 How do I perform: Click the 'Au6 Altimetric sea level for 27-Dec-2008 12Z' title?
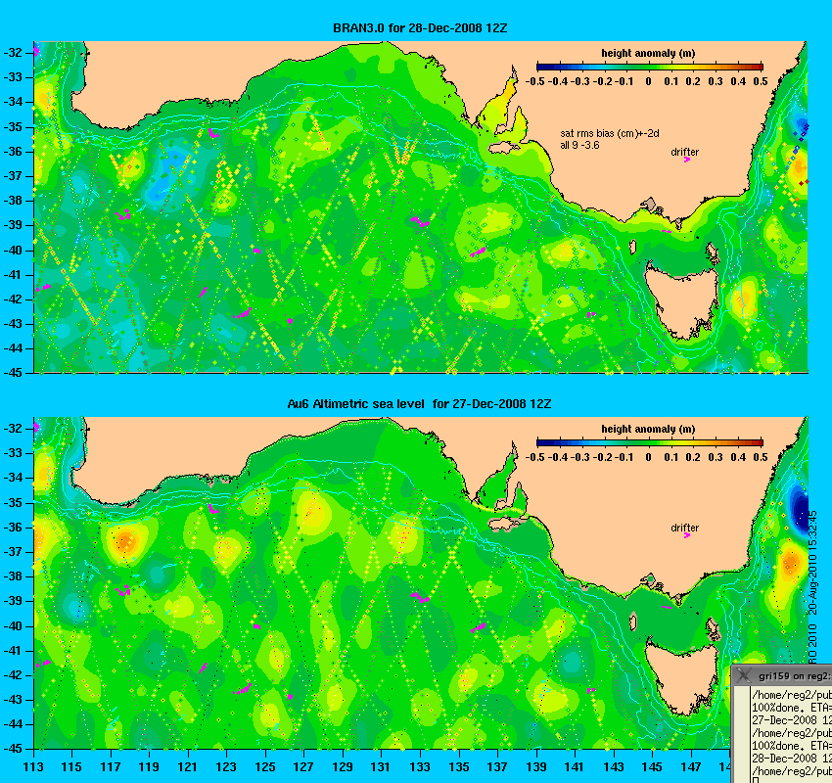pyautogui.click(x=419, y=403)
